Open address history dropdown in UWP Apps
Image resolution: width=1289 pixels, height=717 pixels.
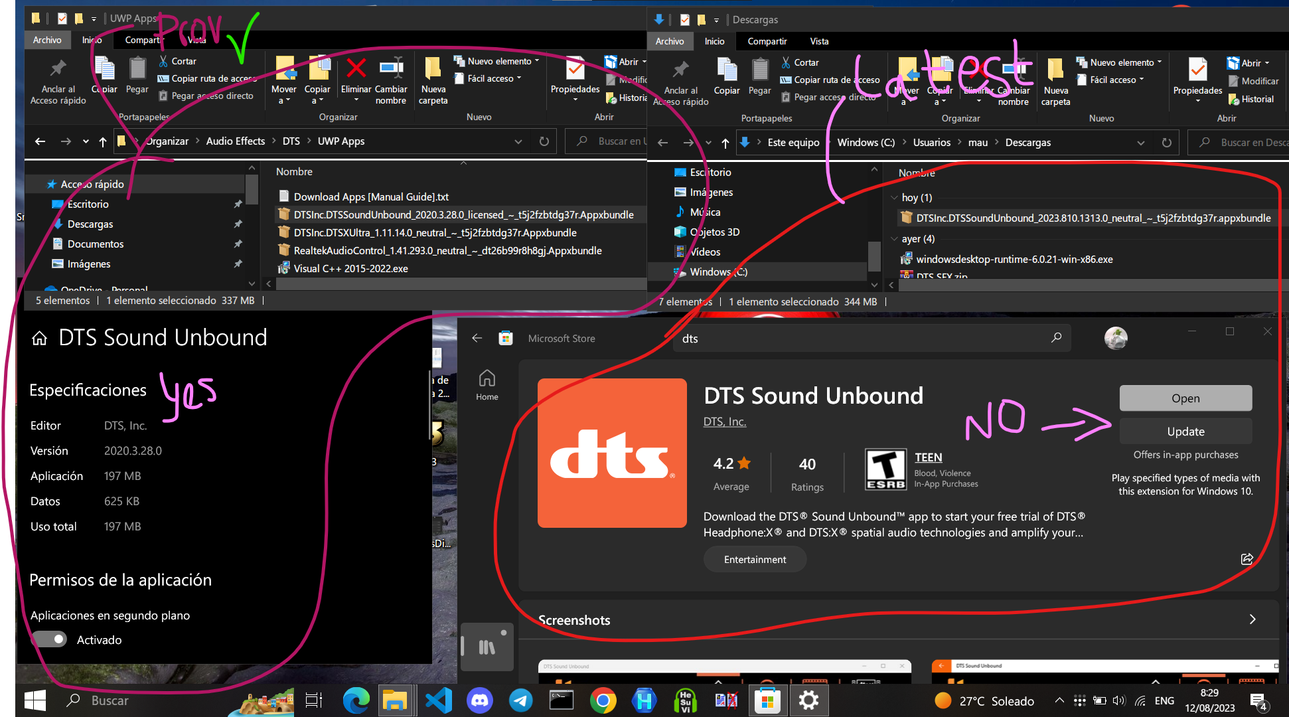pyautogui.click(x=518, y=141)
